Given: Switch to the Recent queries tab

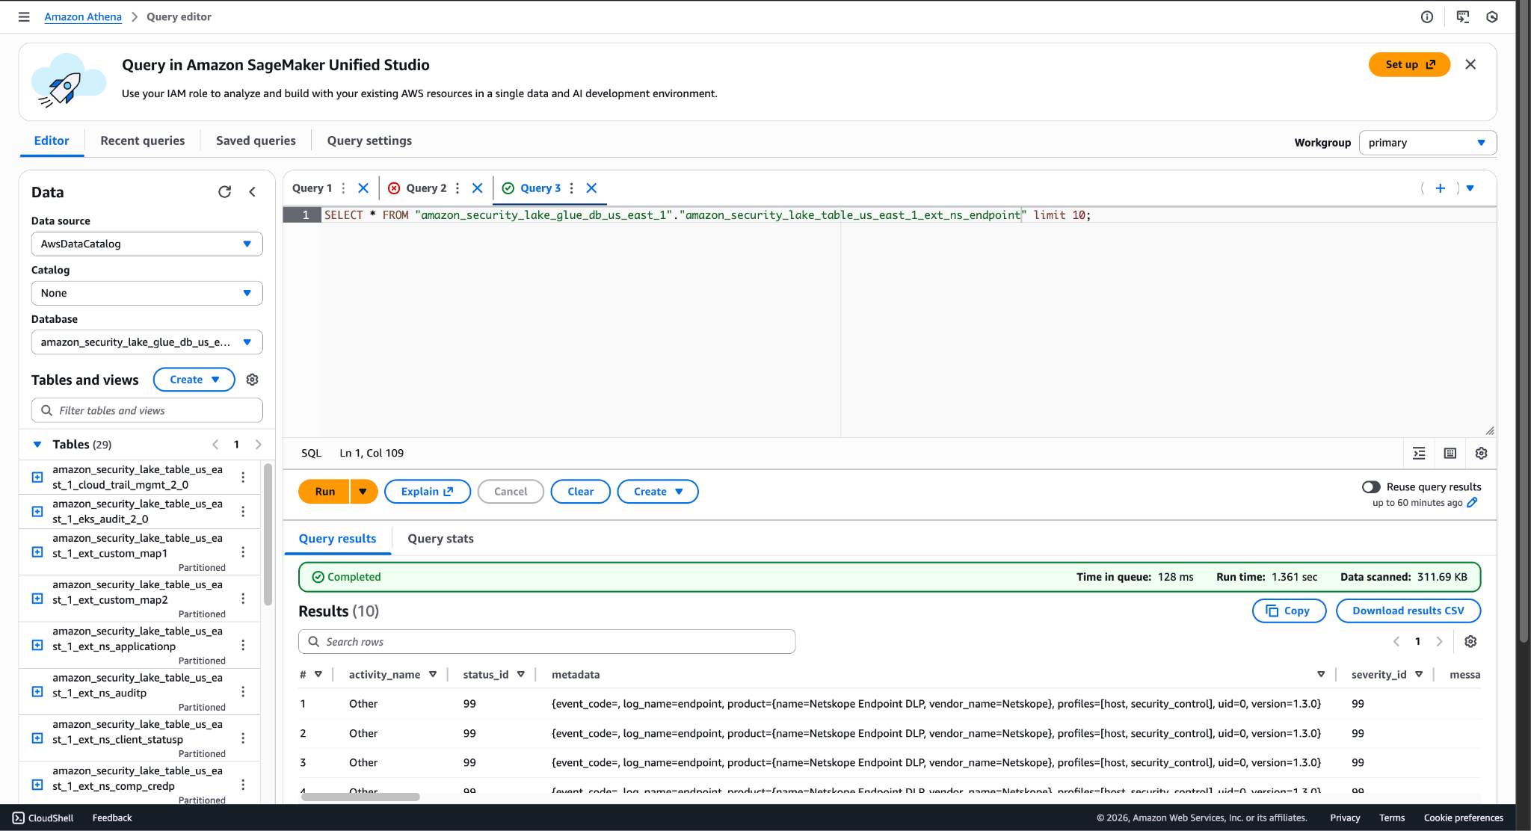Looking at the screenshot, I should coord(143,140).
